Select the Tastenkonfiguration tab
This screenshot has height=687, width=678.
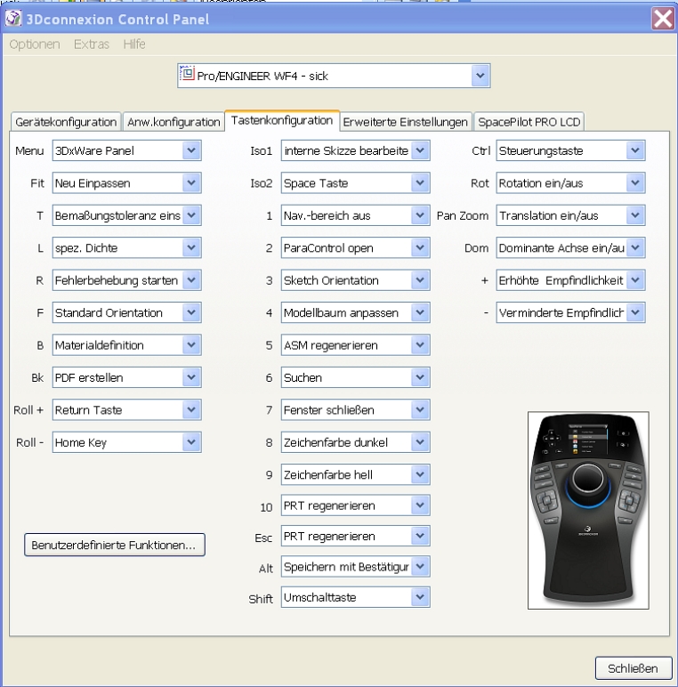point(282,120)
